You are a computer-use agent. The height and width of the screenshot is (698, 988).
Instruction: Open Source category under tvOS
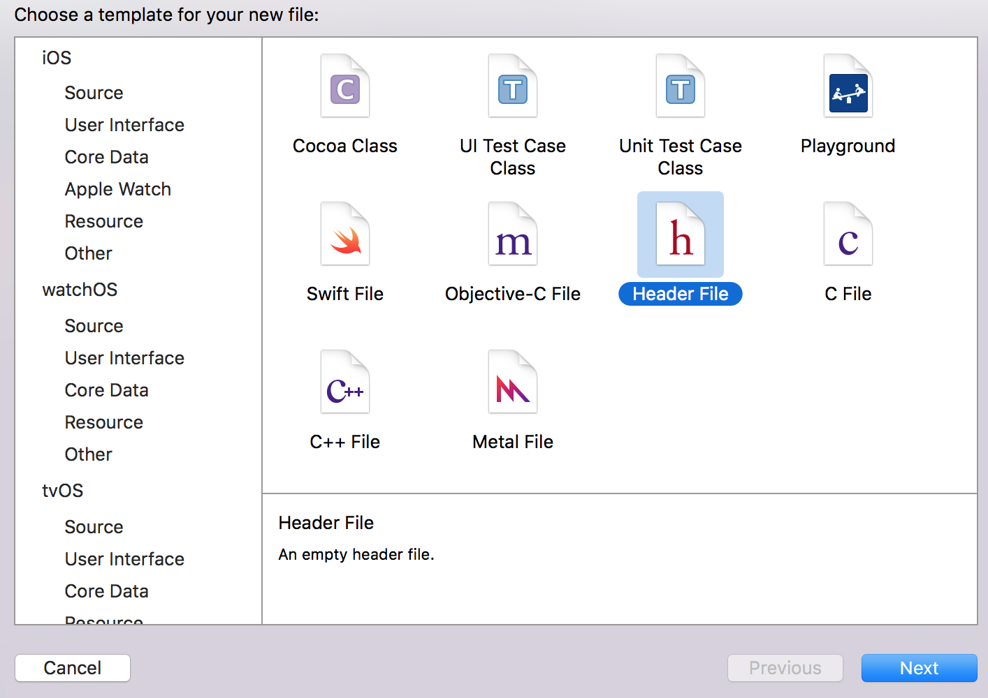pyautogui.click(x=94, y=527)
